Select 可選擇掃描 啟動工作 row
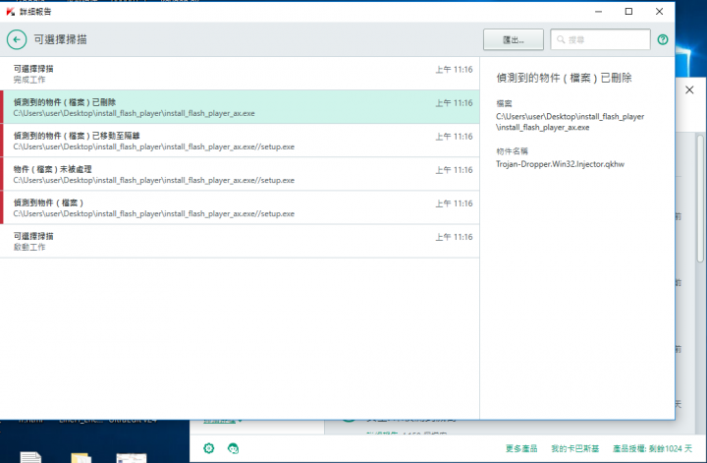707x463 pixels. coord(240,241)
